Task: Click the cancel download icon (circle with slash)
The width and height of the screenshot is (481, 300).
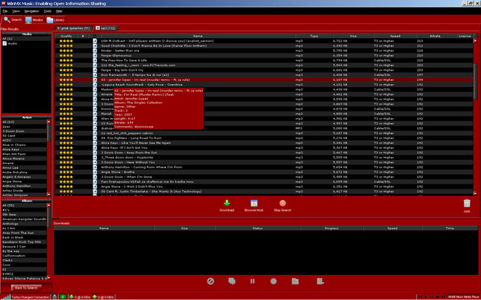Action: point(210,281)
